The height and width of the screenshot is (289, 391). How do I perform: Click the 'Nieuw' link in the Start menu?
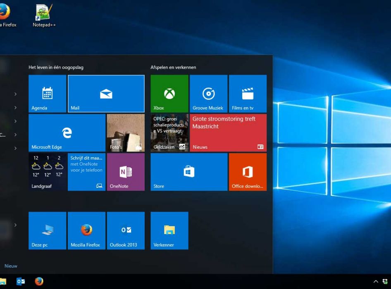click(11, 266)
